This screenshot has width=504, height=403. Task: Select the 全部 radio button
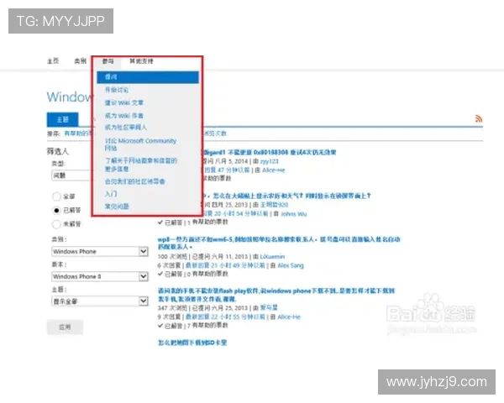click(56, 196)
